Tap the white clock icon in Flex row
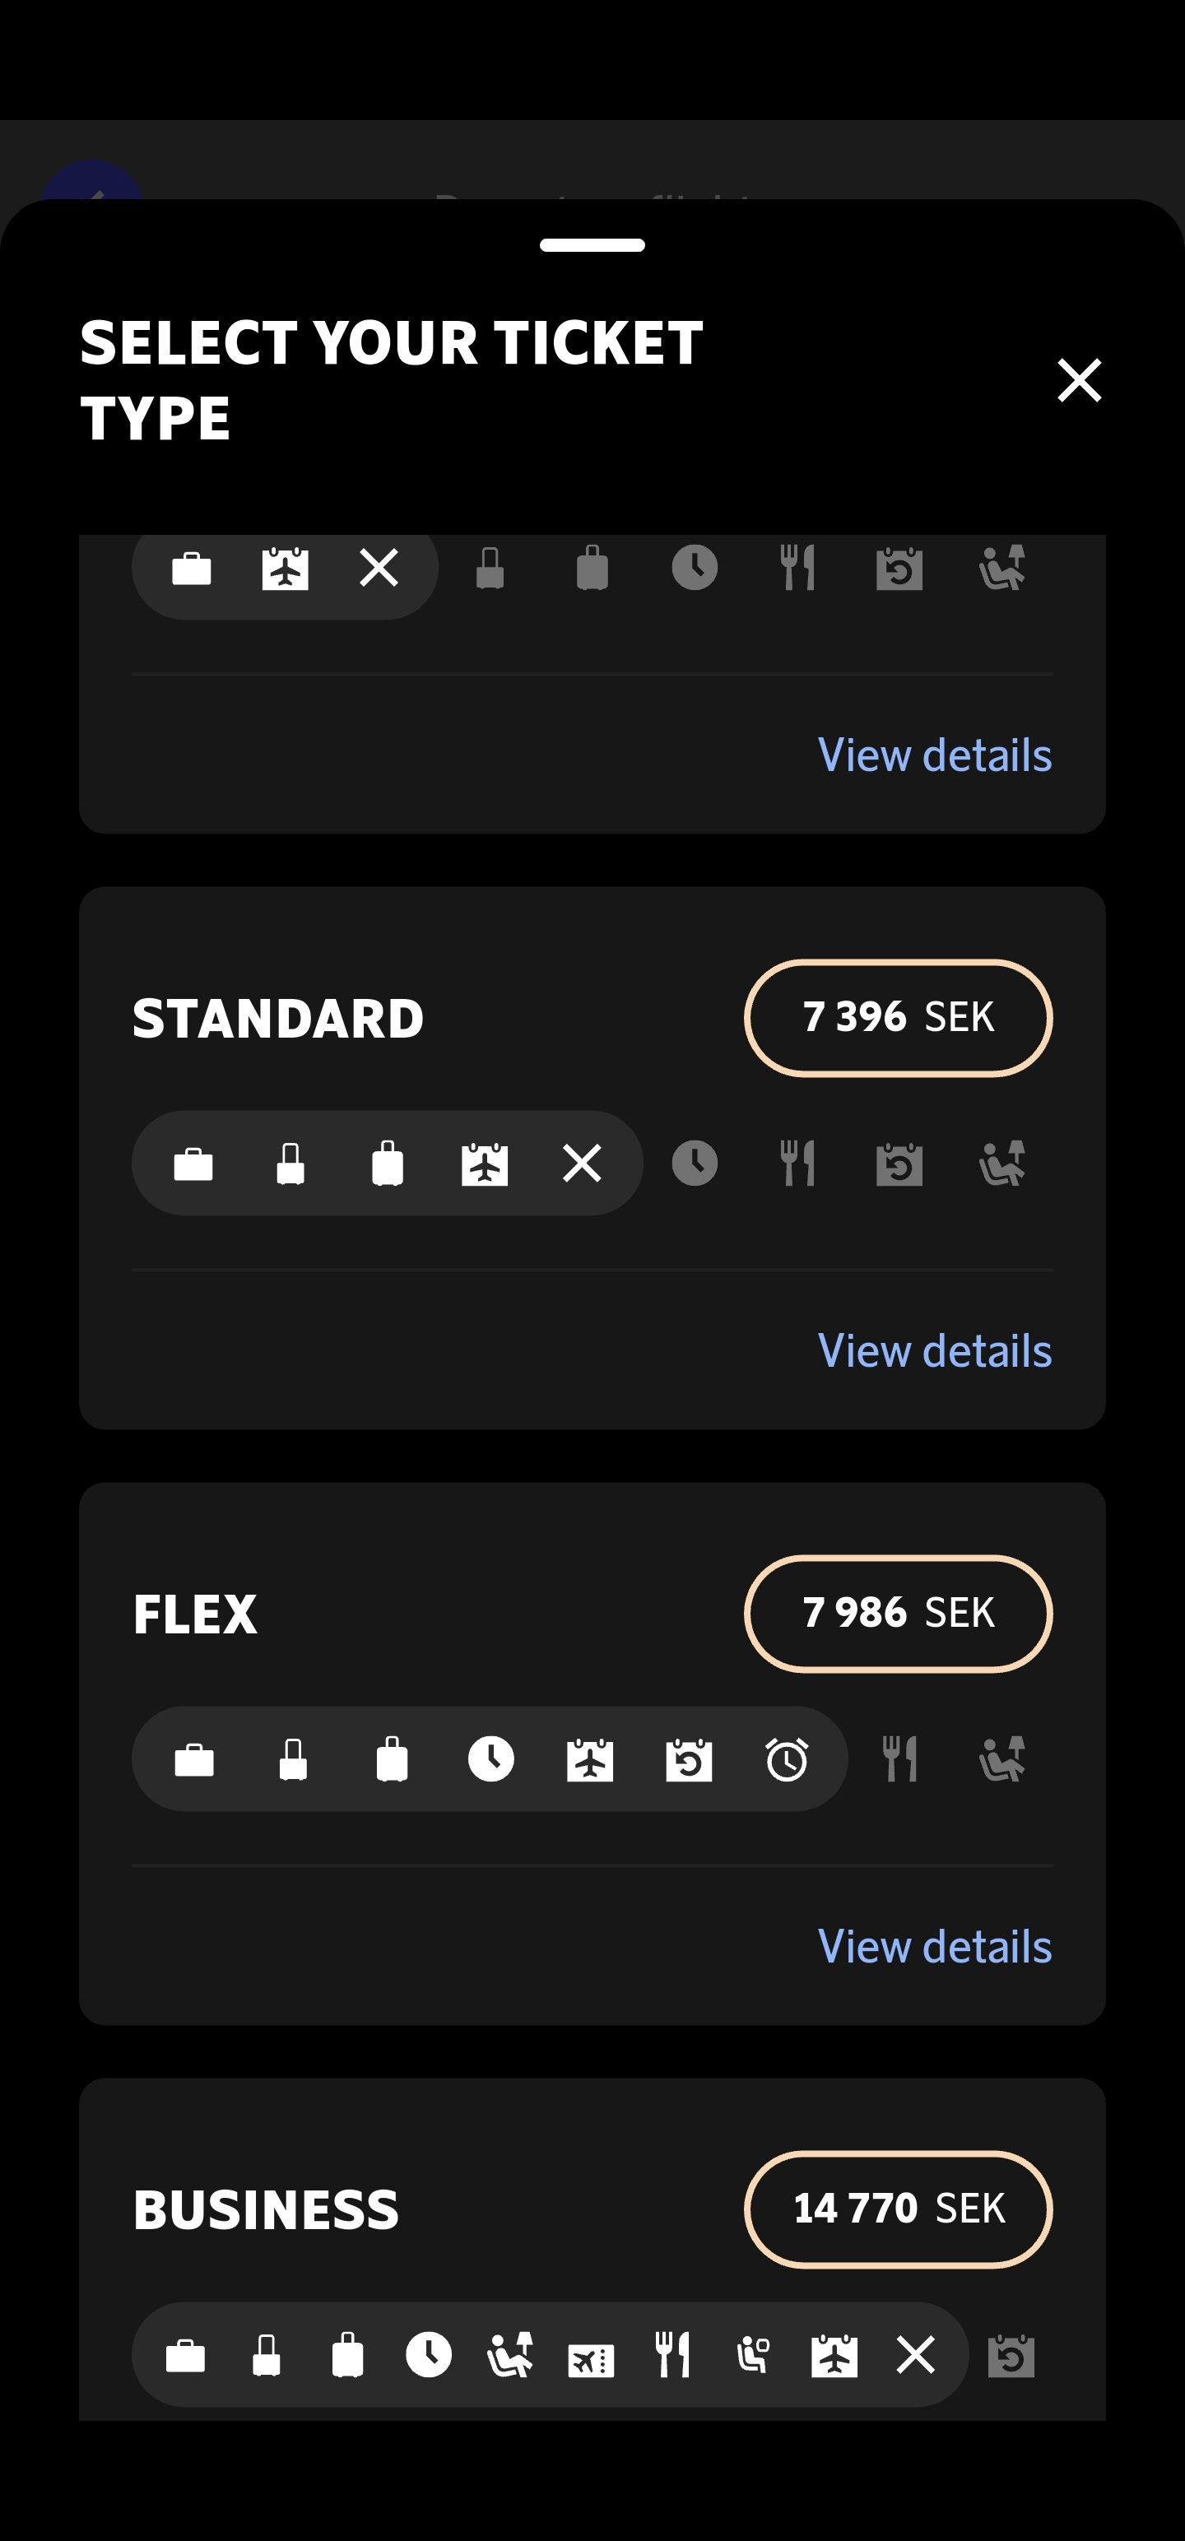 490,1758
